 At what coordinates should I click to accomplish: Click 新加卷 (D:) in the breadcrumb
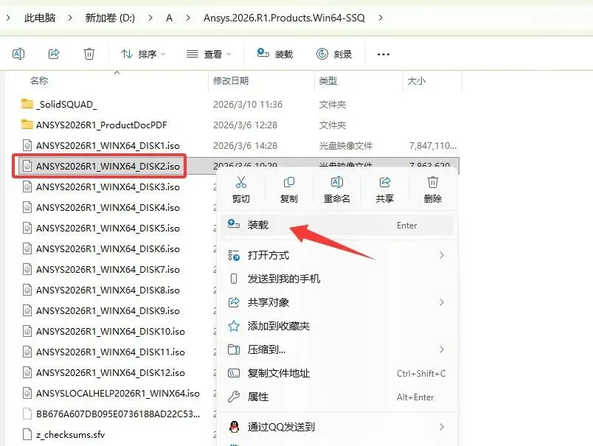(110, 18)
